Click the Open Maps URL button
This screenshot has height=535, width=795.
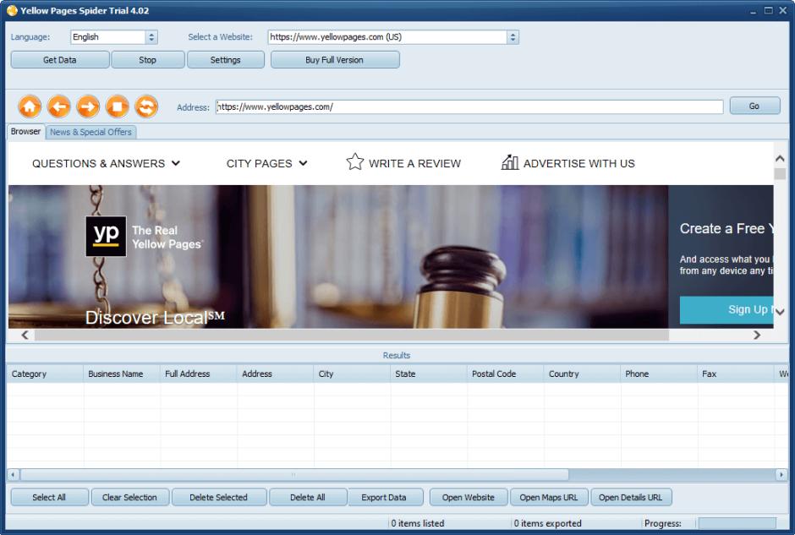click(x=549, y=498)
